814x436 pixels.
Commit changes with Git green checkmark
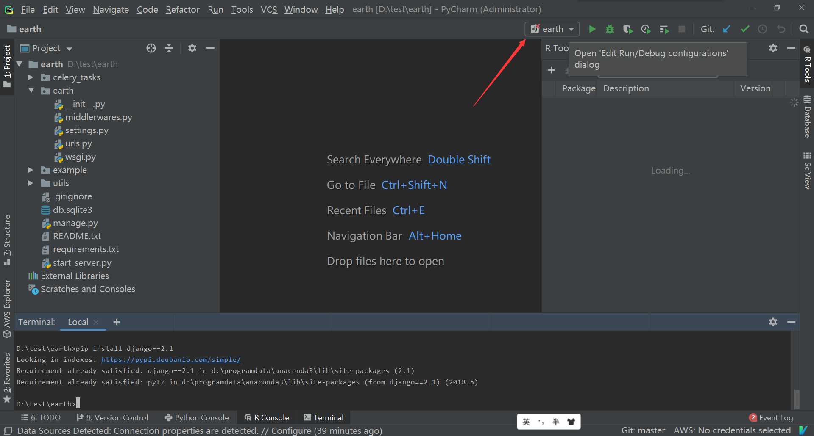745,29
